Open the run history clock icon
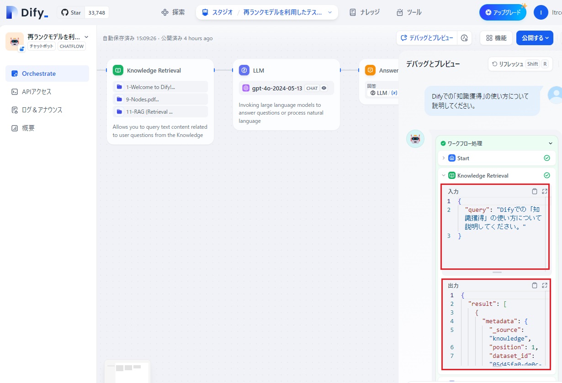This screenshot has width=562, height=383. coord(464,38)
